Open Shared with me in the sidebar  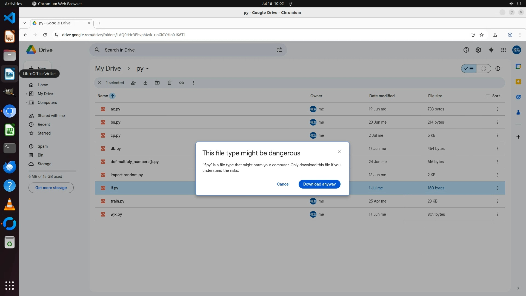(51, 116)
